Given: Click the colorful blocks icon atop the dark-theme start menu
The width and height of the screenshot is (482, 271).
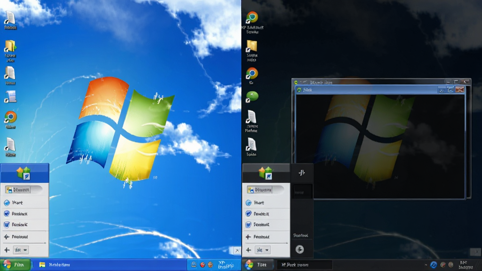Looking at the screenshot, I should (265, 173).
